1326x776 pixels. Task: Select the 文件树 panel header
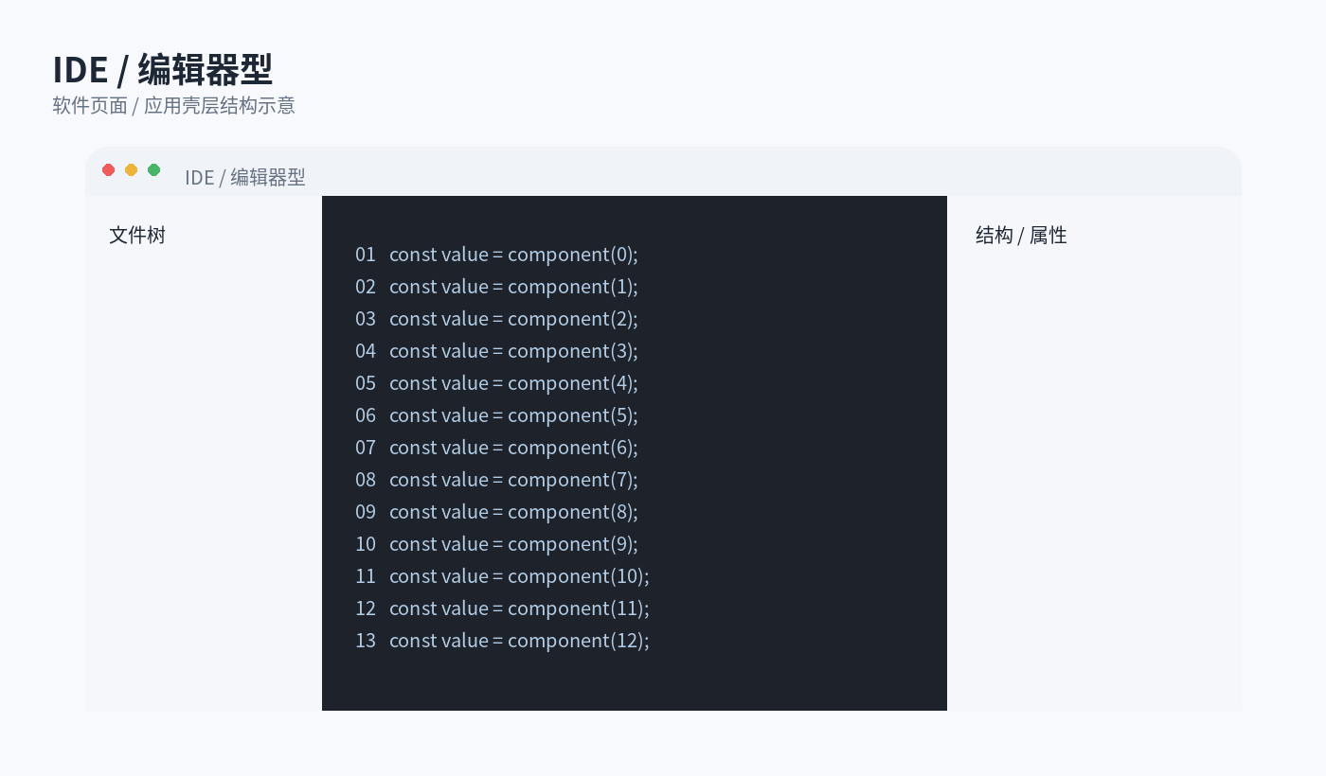tap(137, 235)
